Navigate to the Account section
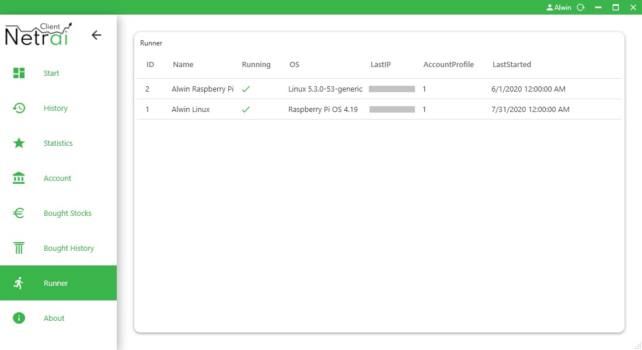Viewport: 642px width, 350px height. [58, 178]
